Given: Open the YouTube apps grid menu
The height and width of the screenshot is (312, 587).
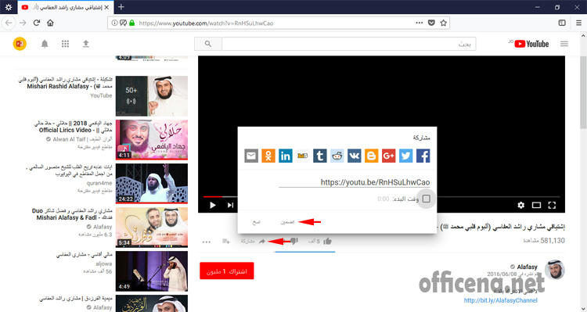Looking at the screenshot, I should [x=65, y=44].
